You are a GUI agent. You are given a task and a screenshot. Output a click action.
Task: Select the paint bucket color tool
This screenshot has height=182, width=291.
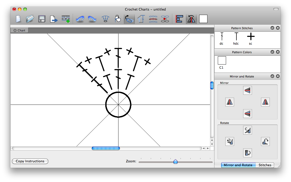(x=117, y=19)
